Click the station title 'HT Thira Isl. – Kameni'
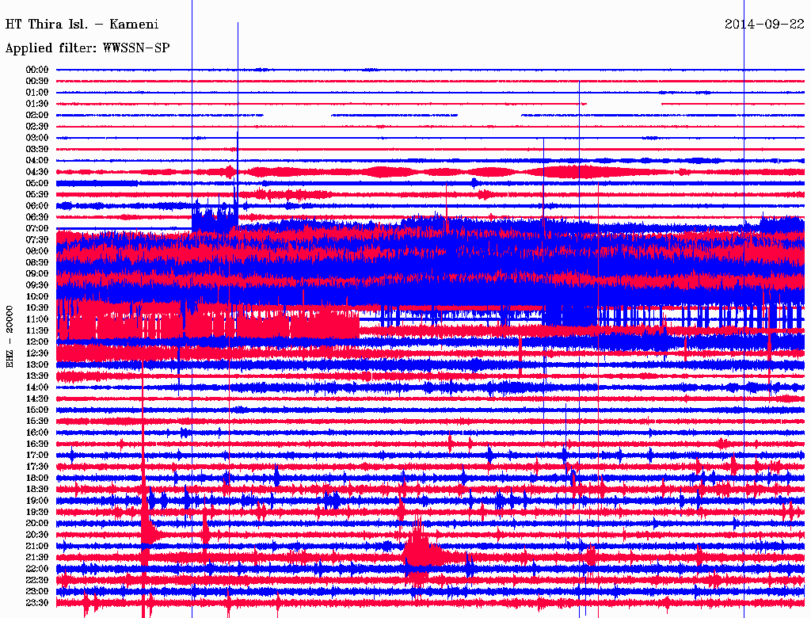This screenshot has height=618, width=811. 82,25
